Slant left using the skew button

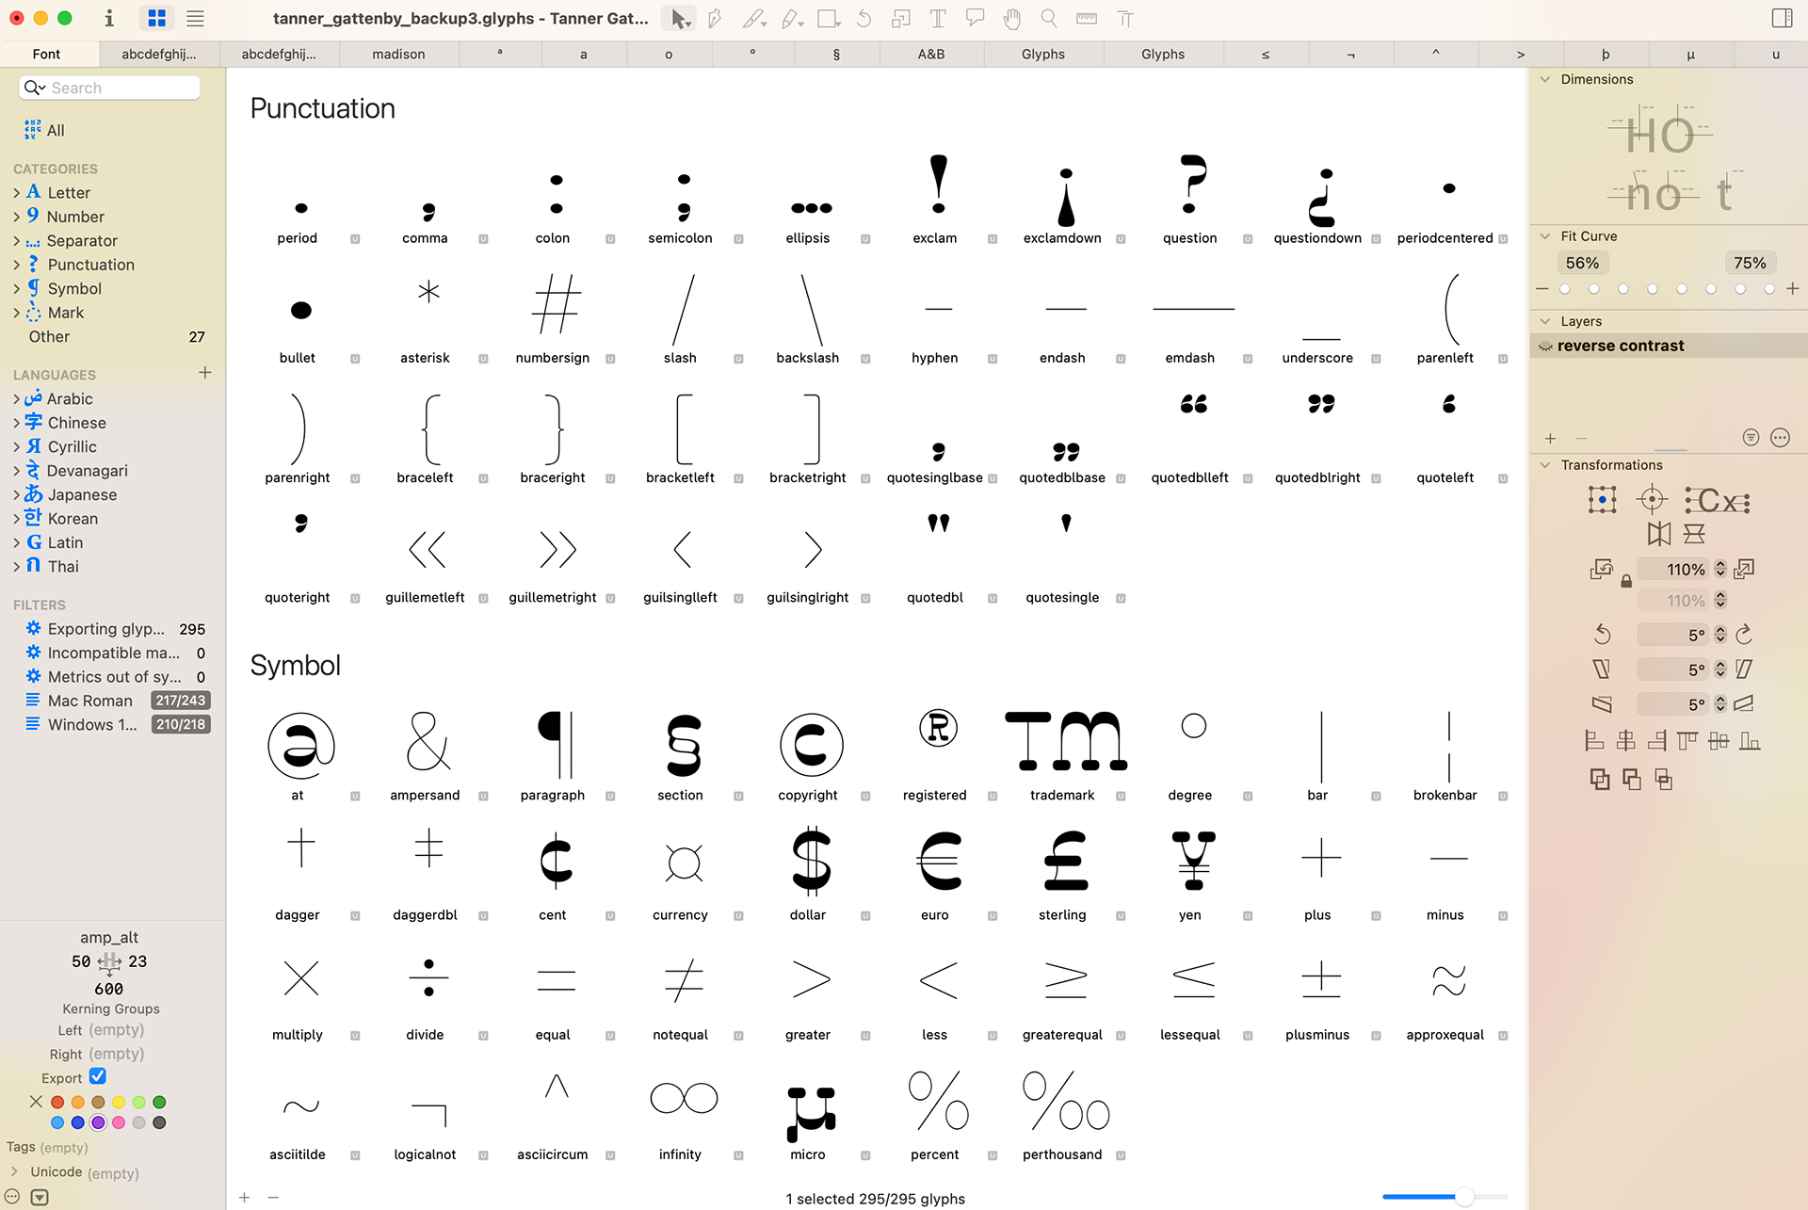[1602, 670]
